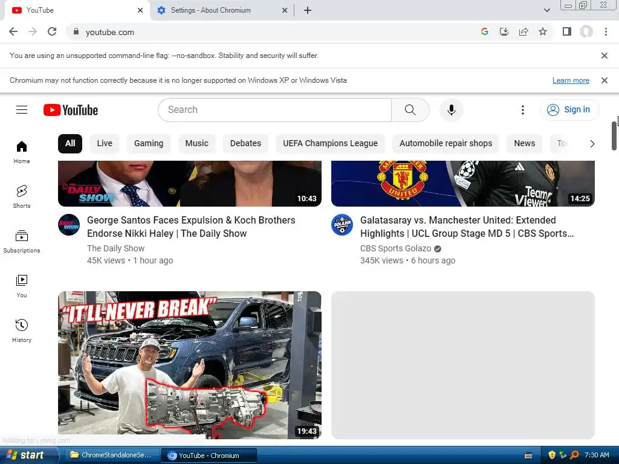This screenshot has height=464, width=619.
Task: Play the Daily Show 10:43 video thumbnail
Action: tap(189, 184)
